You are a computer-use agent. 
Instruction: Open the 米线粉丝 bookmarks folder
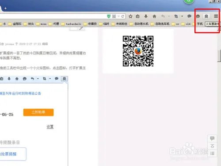[119, 24]
